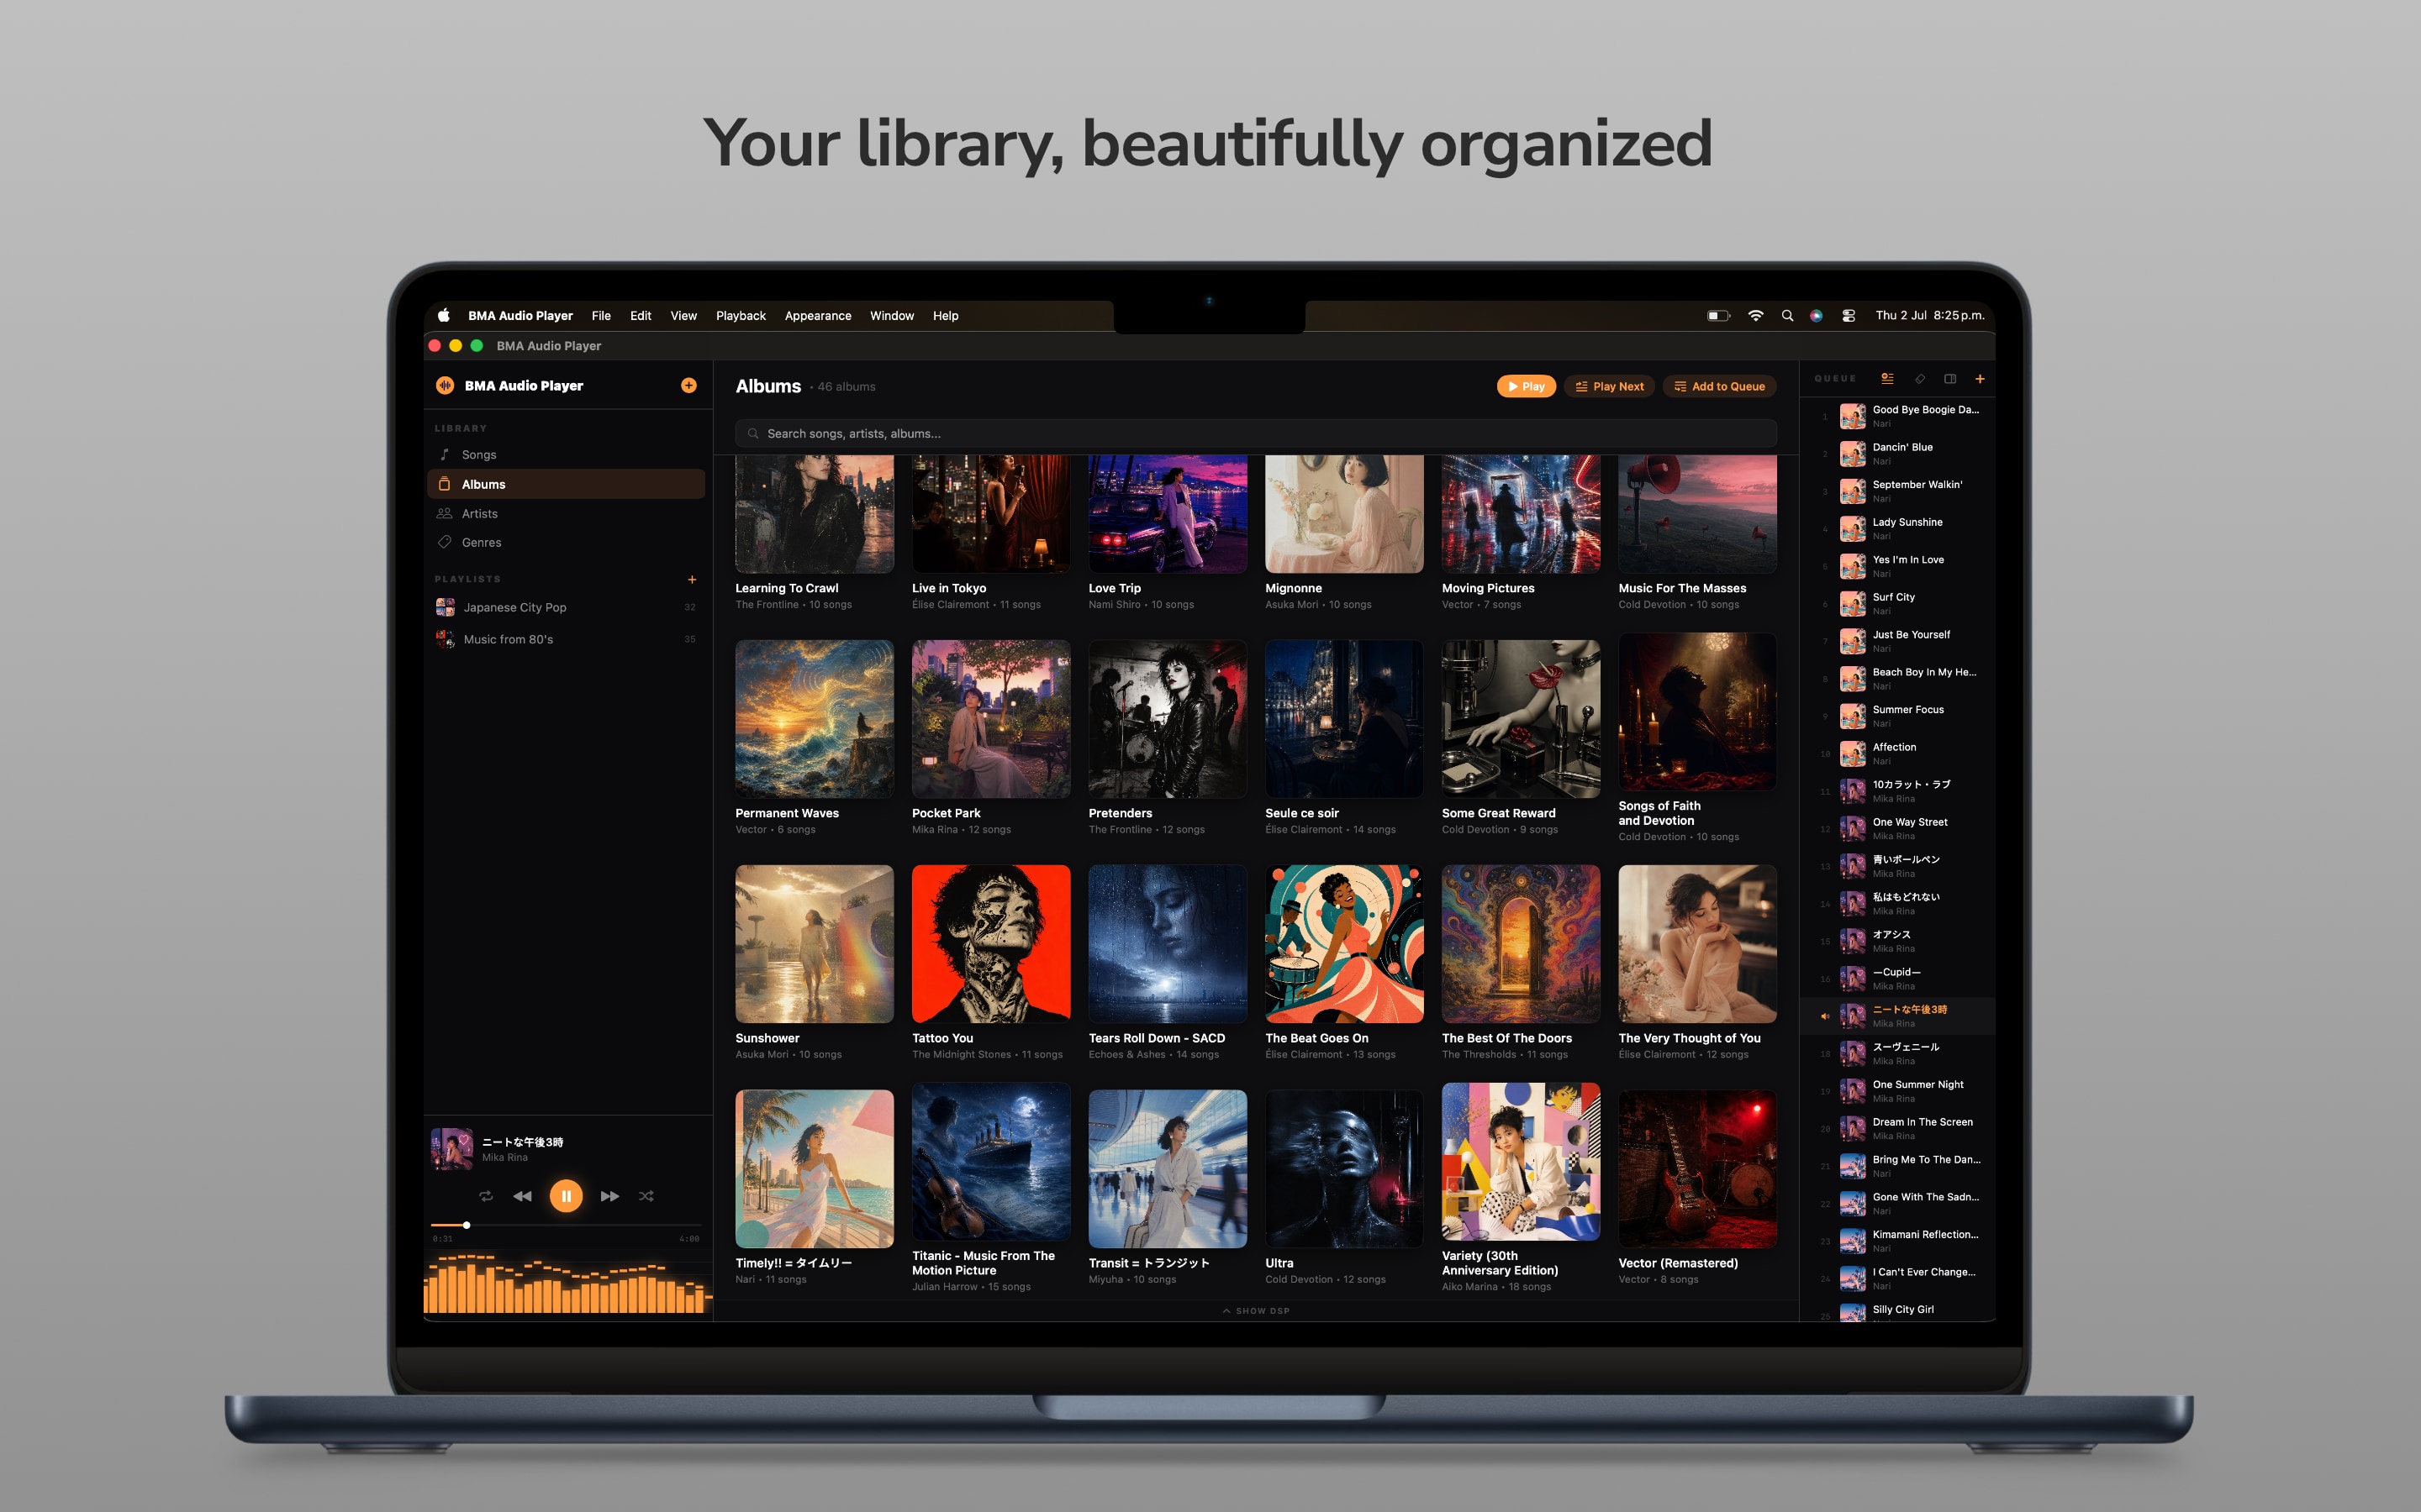The height and width of the screenshot is (1512, 2421).
Task: Open Spotlight search in the menu bar
Action: pyautogui.click(x=1786, y=315)
